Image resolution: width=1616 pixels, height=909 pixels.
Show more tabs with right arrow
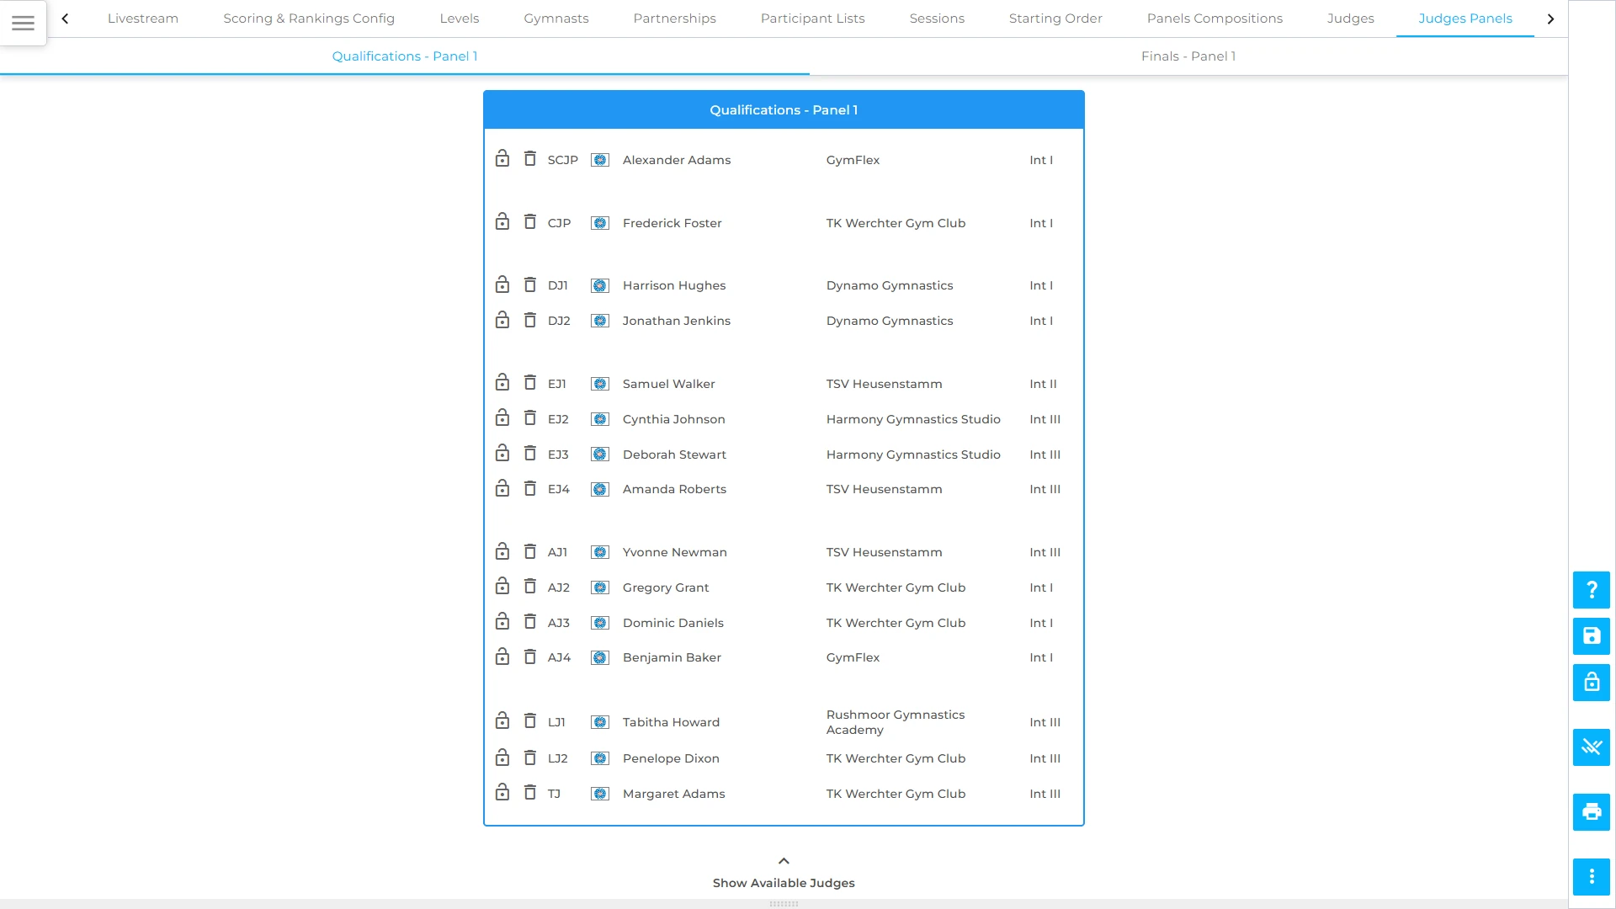point(1550,19)
